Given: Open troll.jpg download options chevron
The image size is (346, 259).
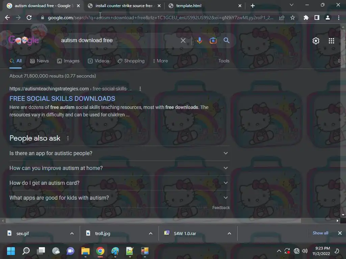Looking at the screenshot, I should [151, 233].
